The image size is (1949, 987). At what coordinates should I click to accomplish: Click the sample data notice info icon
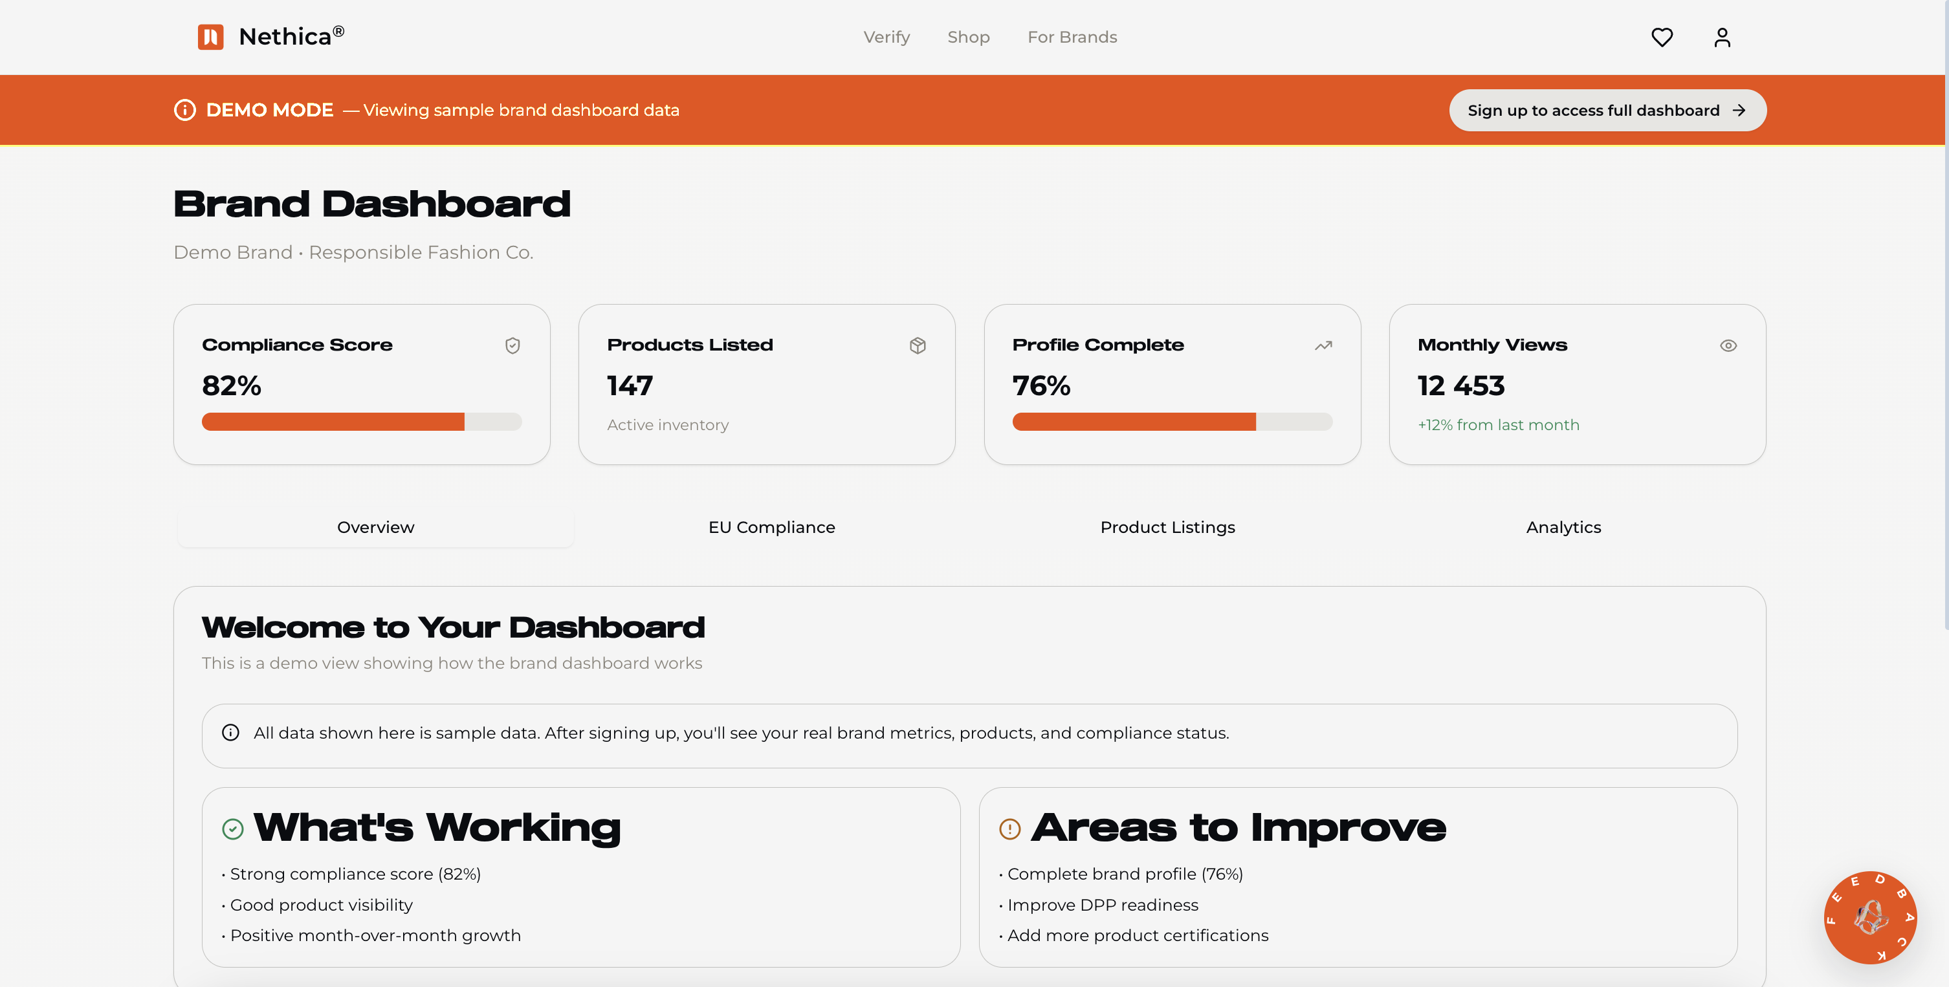pyautogui.click(x=231, y=733)
